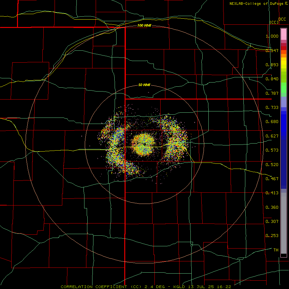The height and width of the screenshot is (289, 289).
Task: Pick the orange swatch on the color bar
Action: (284, 56)
